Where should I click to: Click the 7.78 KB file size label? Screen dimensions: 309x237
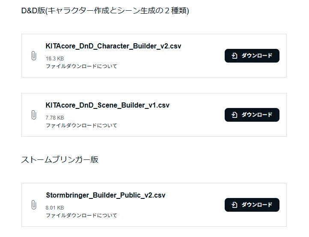pos(55,118)
